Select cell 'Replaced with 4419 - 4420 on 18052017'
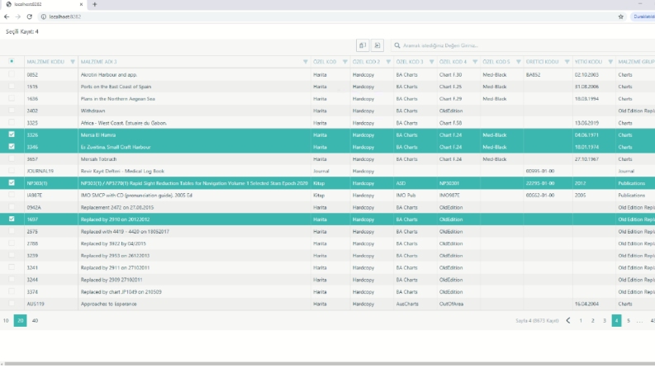The image size is (655, 368). [125, 232]
